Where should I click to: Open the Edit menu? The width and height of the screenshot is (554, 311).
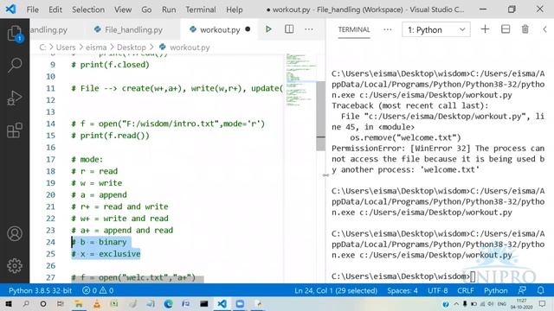pos(55,10)
